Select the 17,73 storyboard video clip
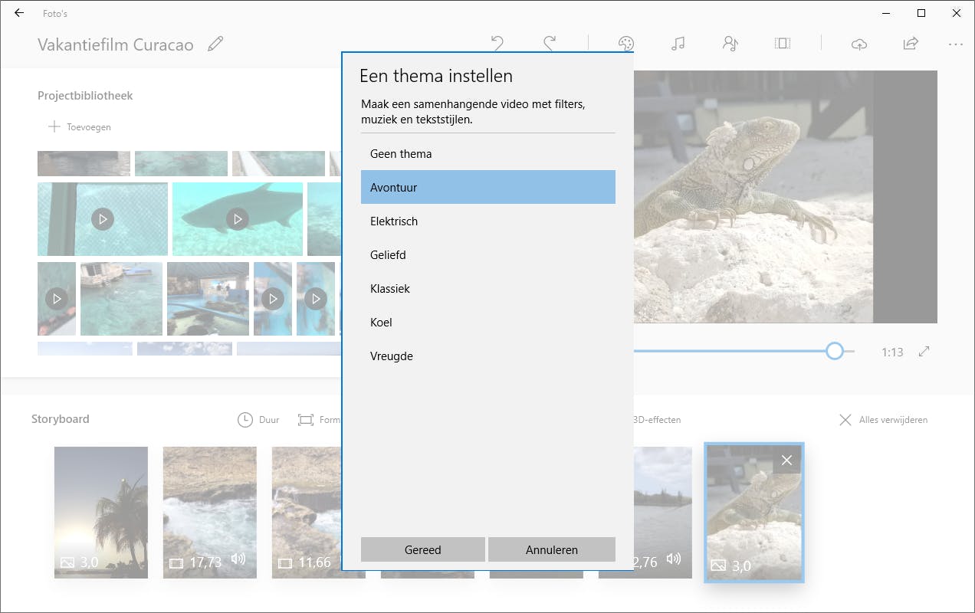 pos(210,512)
